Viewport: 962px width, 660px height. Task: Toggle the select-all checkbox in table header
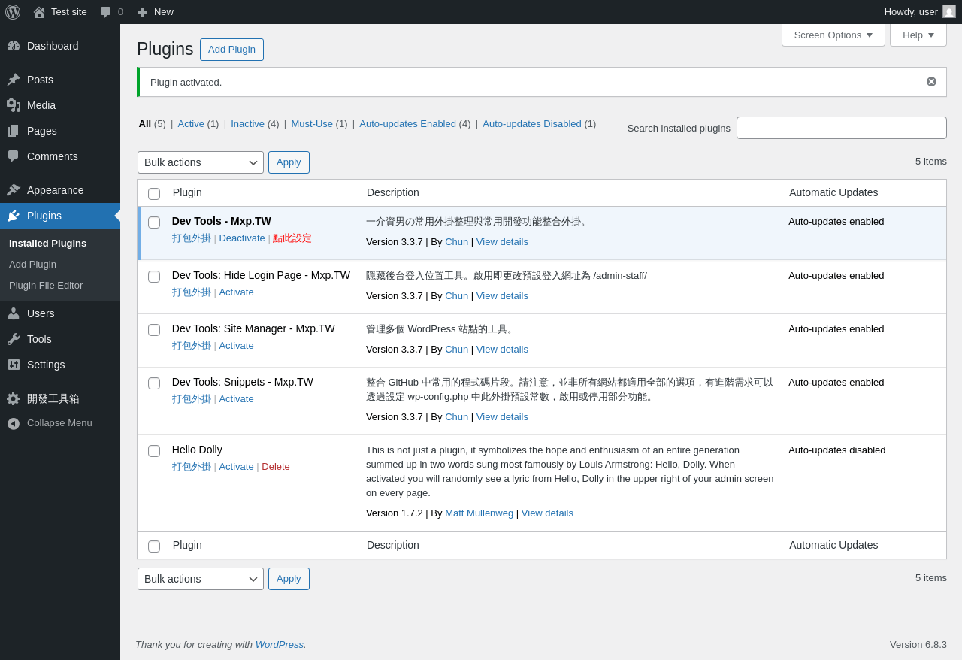pos(154,194)
